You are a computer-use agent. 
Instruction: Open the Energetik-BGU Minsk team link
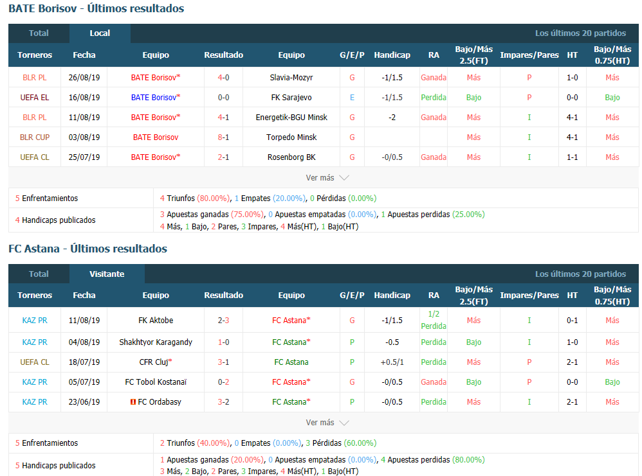pyautogui.click(x=291, y=118)
